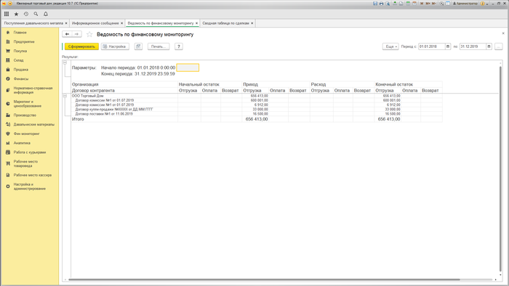Click the horizontal scrollbar of the report

pos(264,279)
